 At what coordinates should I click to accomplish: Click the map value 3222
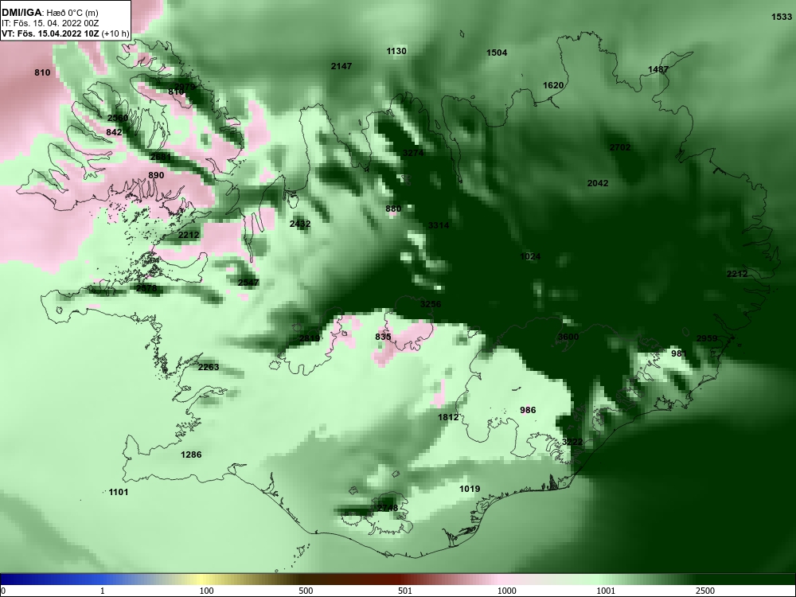click(572, 442)
